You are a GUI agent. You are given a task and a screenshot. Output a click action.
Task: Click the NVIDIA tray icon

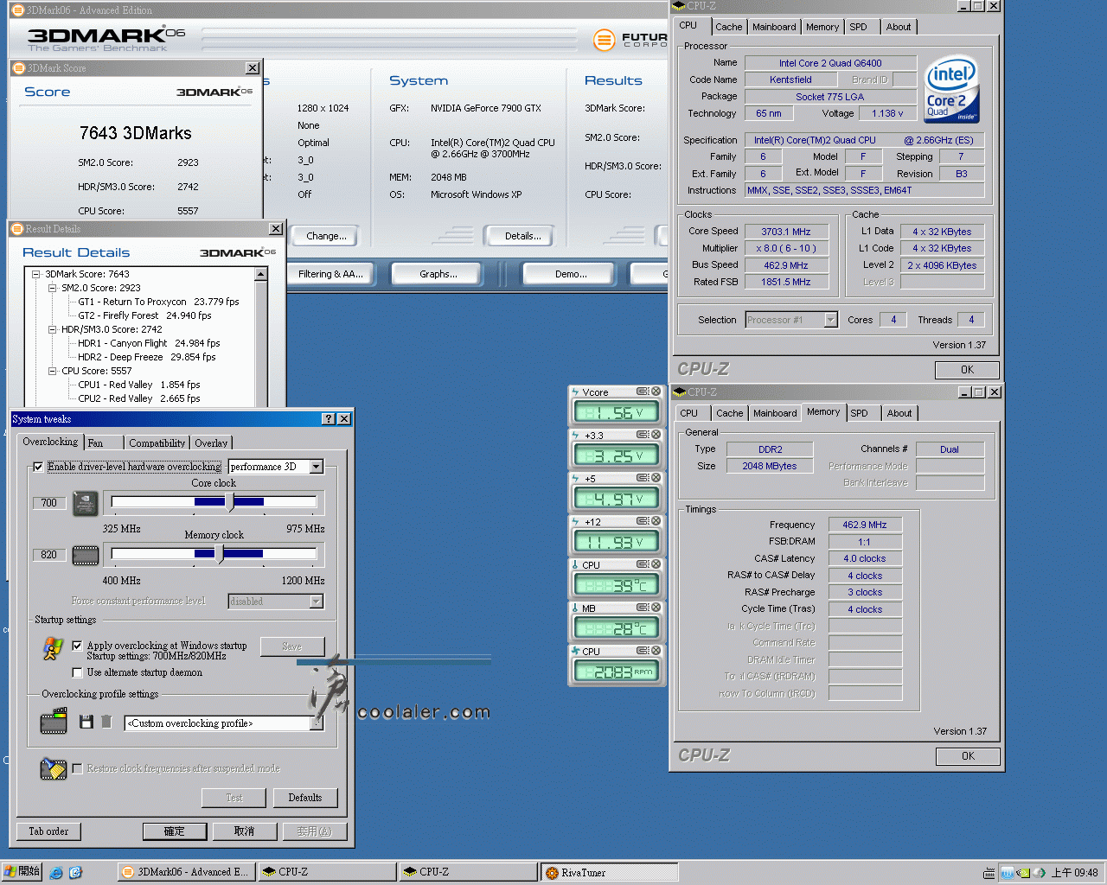pos(1023,873)
